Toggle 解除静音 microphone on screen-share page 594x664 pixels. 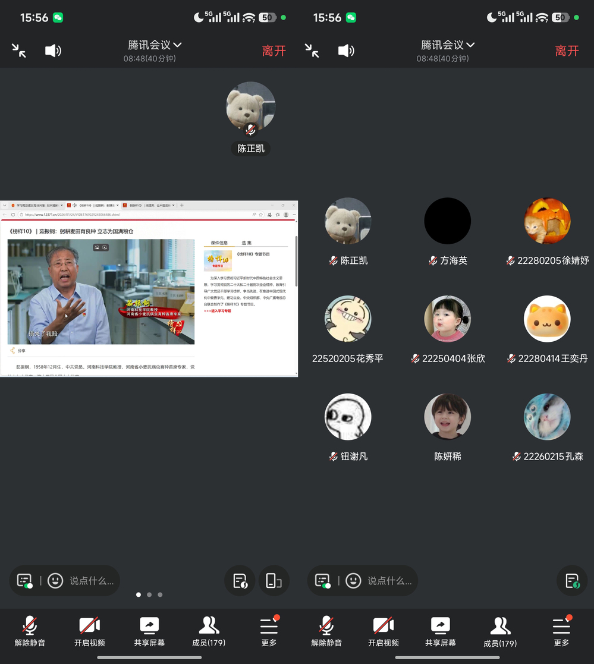pyautogui.click(x=30, y=631)
